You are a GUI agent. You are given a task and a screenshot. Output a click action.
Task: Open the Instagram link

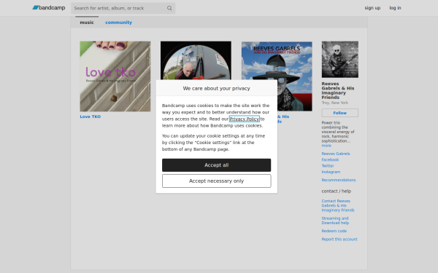click(x=331, y=172)
